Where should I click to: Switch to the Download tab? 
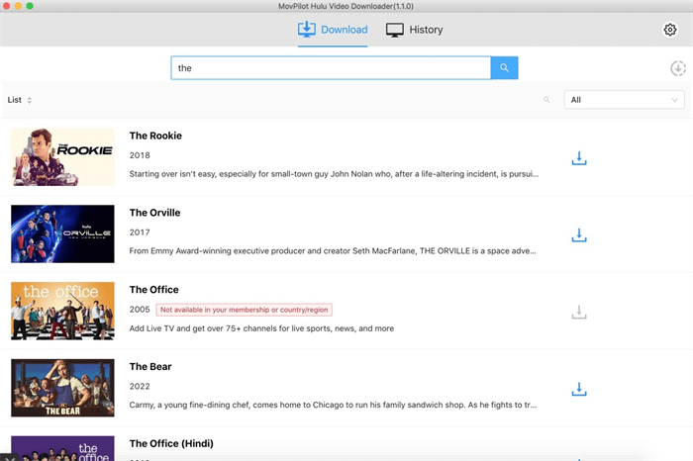333,30
